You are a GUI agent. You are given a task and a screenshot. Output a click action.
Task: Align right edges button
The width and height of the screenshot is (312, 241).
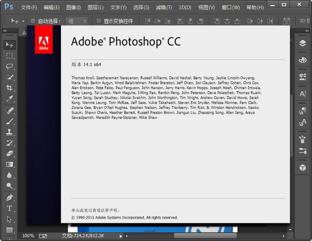[x=200, y=21]
